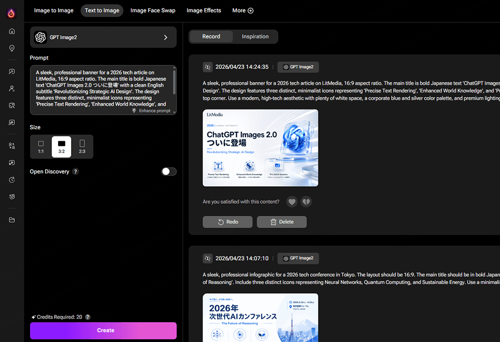Open the face swap people sidebar icon
The height and width of the screenshot is (342, 500).
(12, 146)
